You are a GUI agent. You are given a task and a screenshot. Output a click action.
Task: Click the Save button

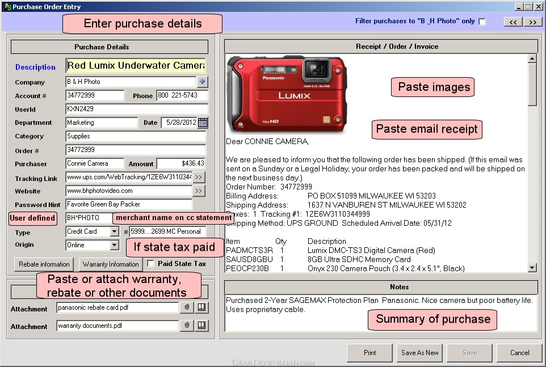point(469,353)
